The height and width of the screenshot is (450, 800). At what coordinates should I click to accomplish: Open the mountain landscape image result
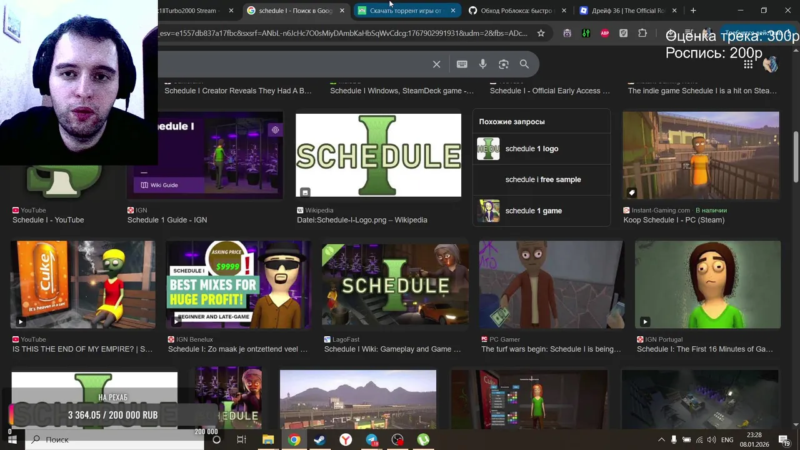358,399
